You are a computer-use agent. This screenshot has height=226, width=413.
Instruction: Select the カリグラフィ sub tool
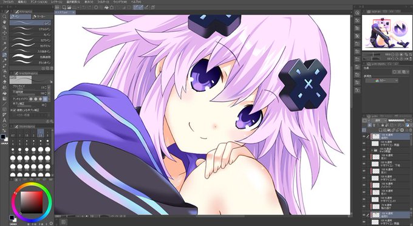click(30, 46)
